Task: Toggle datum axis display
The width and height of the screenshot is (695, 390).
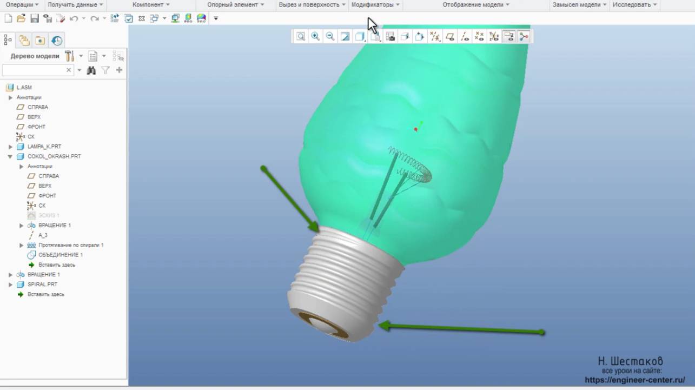Action: (464, 37)
